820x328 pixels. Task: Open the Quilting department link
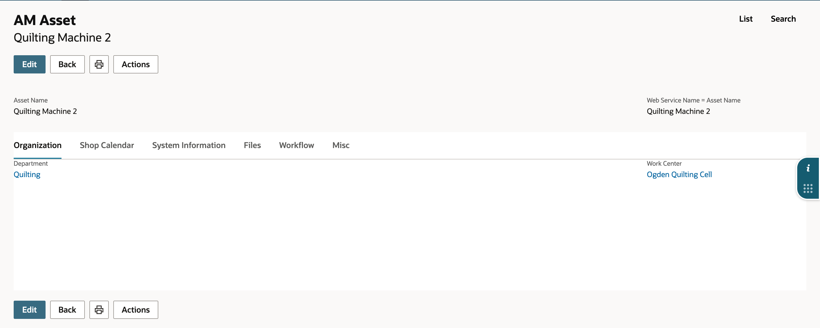click(27, 175)
